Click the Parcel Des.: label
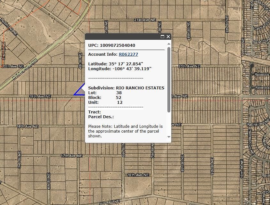The width and height of the screenshot is (270, 205). [x=101, y=117]
